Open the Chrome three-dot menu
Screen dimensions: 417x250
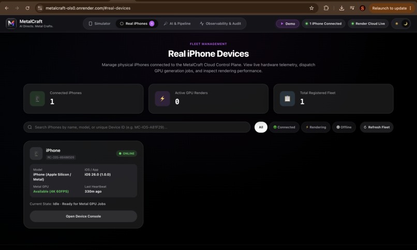pos(410,8)
